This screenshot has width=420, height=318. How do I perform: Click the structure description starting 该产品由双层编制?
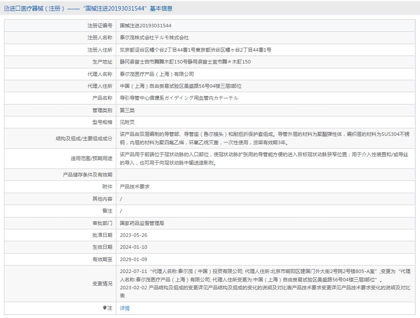click(264, 138)
